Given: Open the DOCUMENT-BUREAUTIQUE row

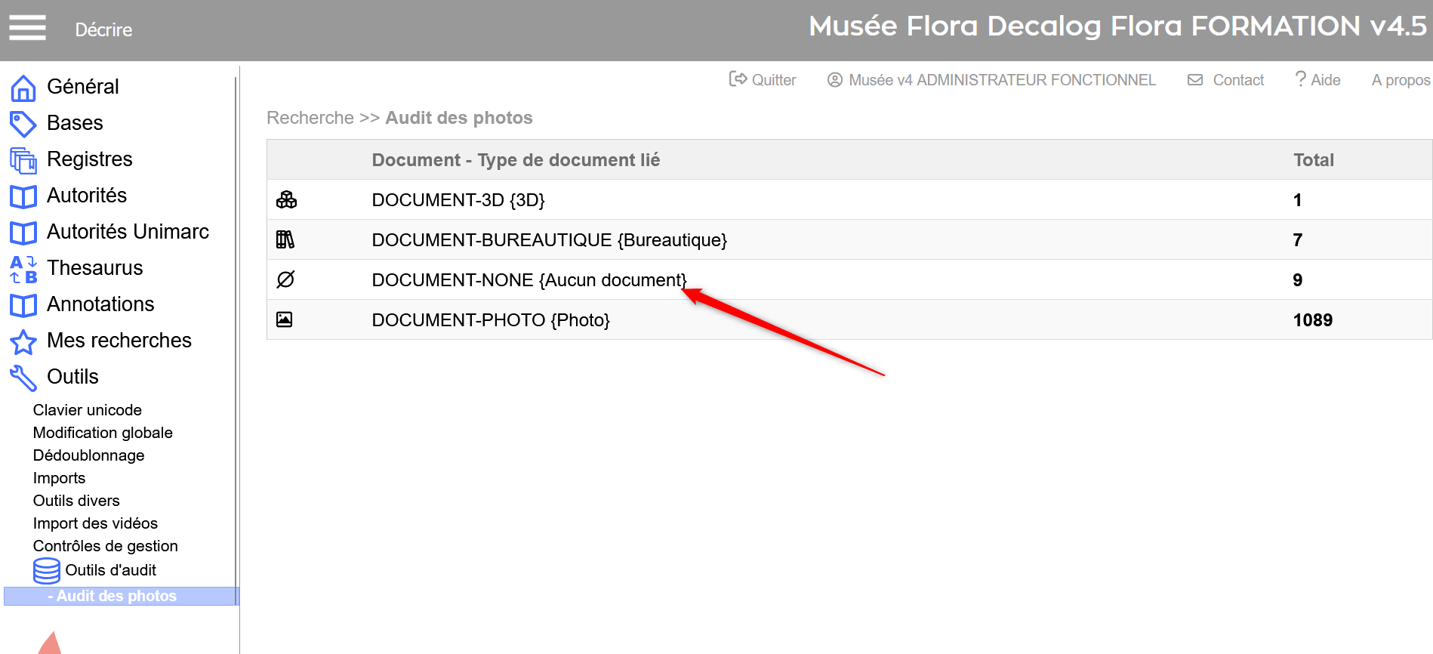Looking at the screenshot, I should tap(549, 240).
